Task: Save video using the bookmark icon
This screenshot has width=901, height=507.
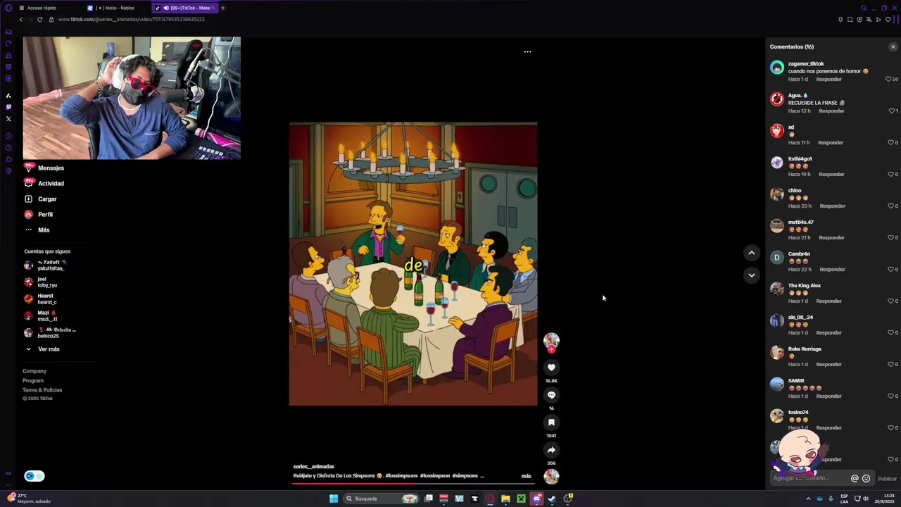Action: (x=551, y=423)
